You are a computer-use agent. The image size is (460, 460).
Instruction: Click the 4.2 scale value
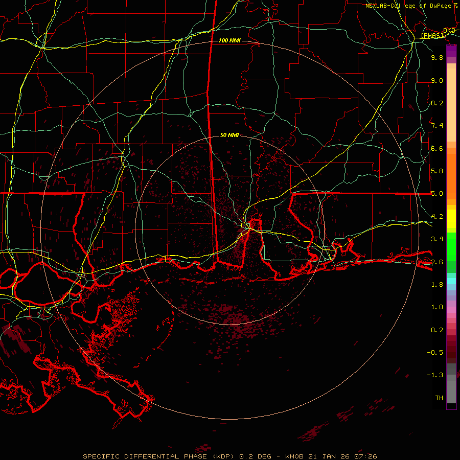point(437,217)
